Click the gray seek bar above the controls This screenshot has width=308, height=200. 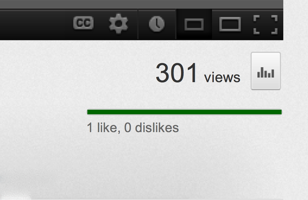pyautogui.click(x=141, y=4)
